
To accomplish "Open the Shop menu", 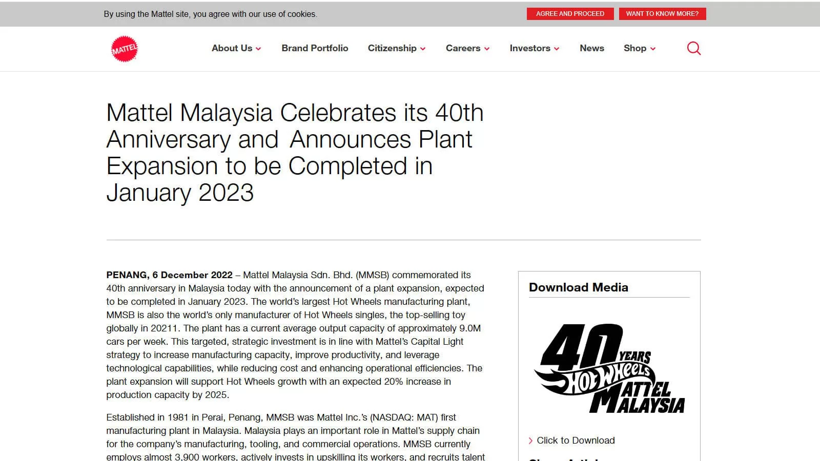I will (635, 48).
